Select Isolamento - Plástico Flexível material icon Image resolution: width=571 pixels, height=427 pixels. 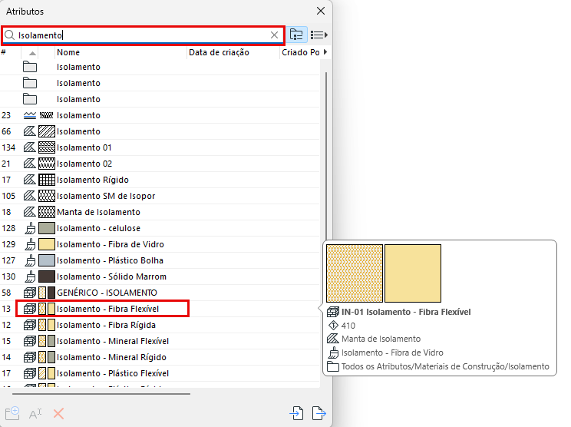pos(30,373)
